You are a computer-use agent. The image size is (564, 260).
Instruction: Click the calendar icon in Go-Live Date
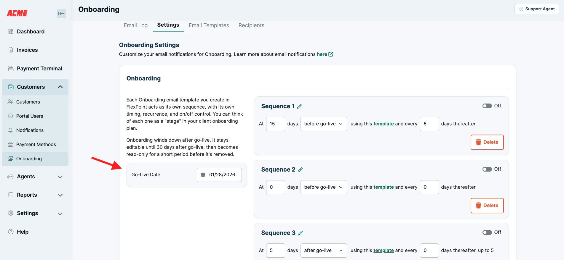coord(203,175)
